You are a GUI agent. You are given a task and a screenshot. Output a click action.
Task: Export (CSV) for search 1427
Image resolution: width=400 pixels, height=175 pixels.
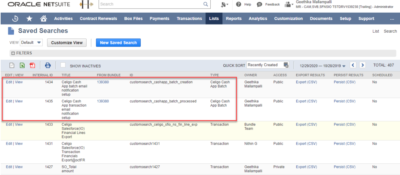[306, 167]
